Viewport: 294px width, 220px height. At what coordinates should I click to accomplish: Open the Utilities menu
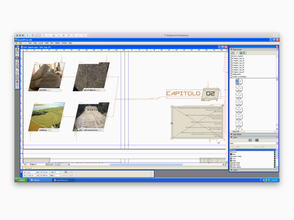click(57, 43)
